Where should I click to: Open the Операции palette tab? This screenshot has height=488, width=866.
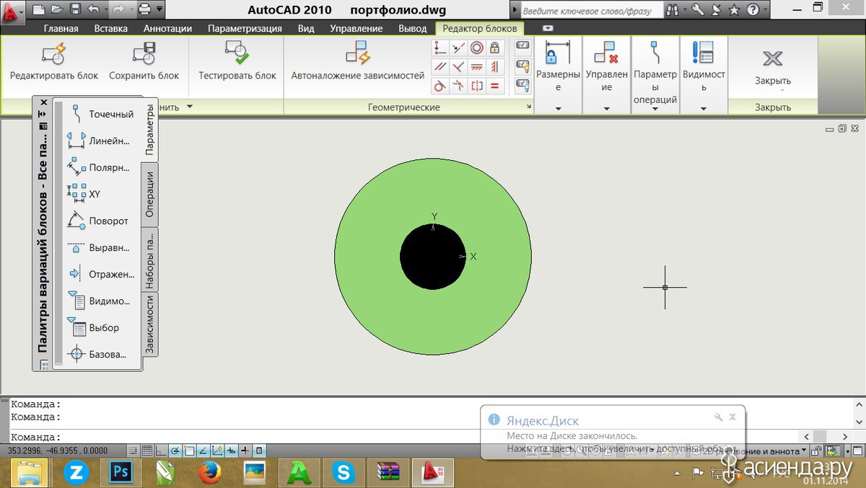point(149,195)
